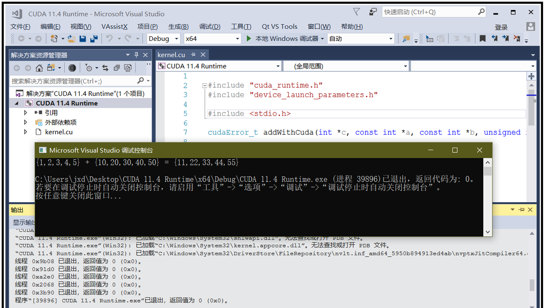Click the split editor handle icon
The height and width of the screenshot is (308, 546).
[x=531, y=76]
